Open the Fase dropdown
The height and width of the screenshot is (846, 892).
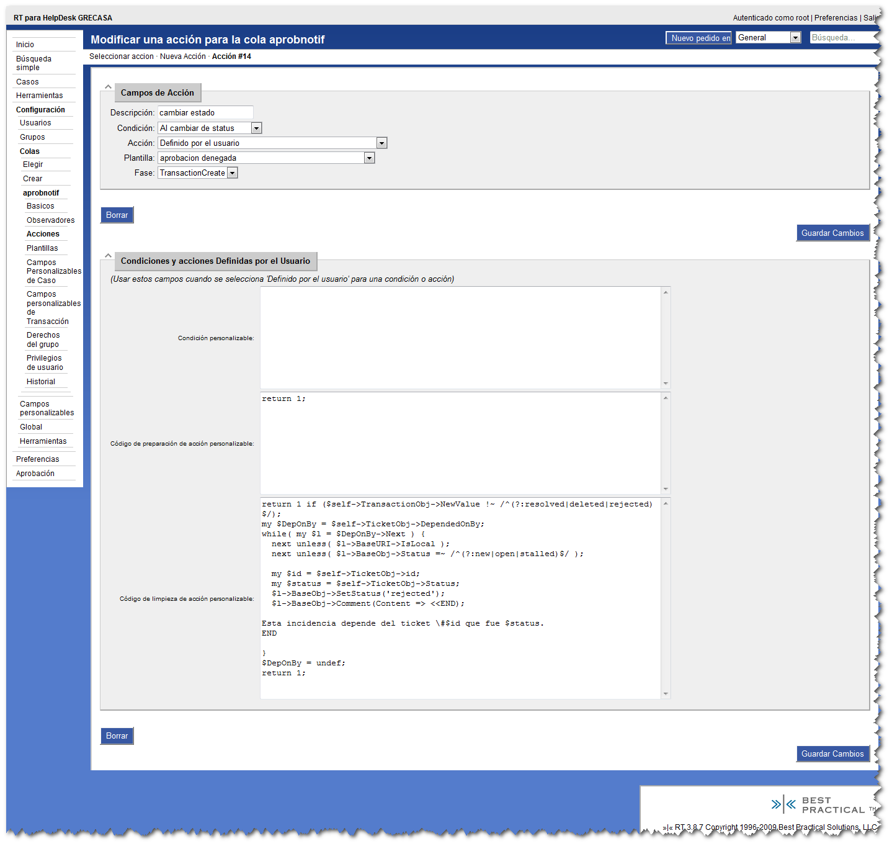[232, 173]
